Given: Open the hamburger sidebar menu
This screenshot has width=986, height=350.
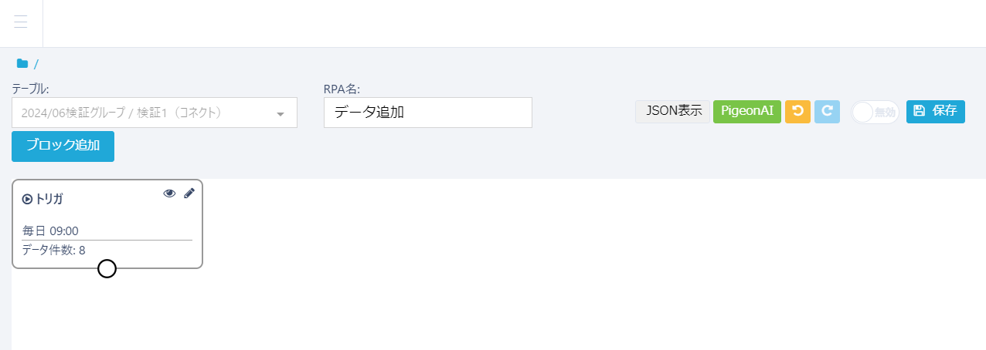Looking at the screenshot, I should point(21,22).
